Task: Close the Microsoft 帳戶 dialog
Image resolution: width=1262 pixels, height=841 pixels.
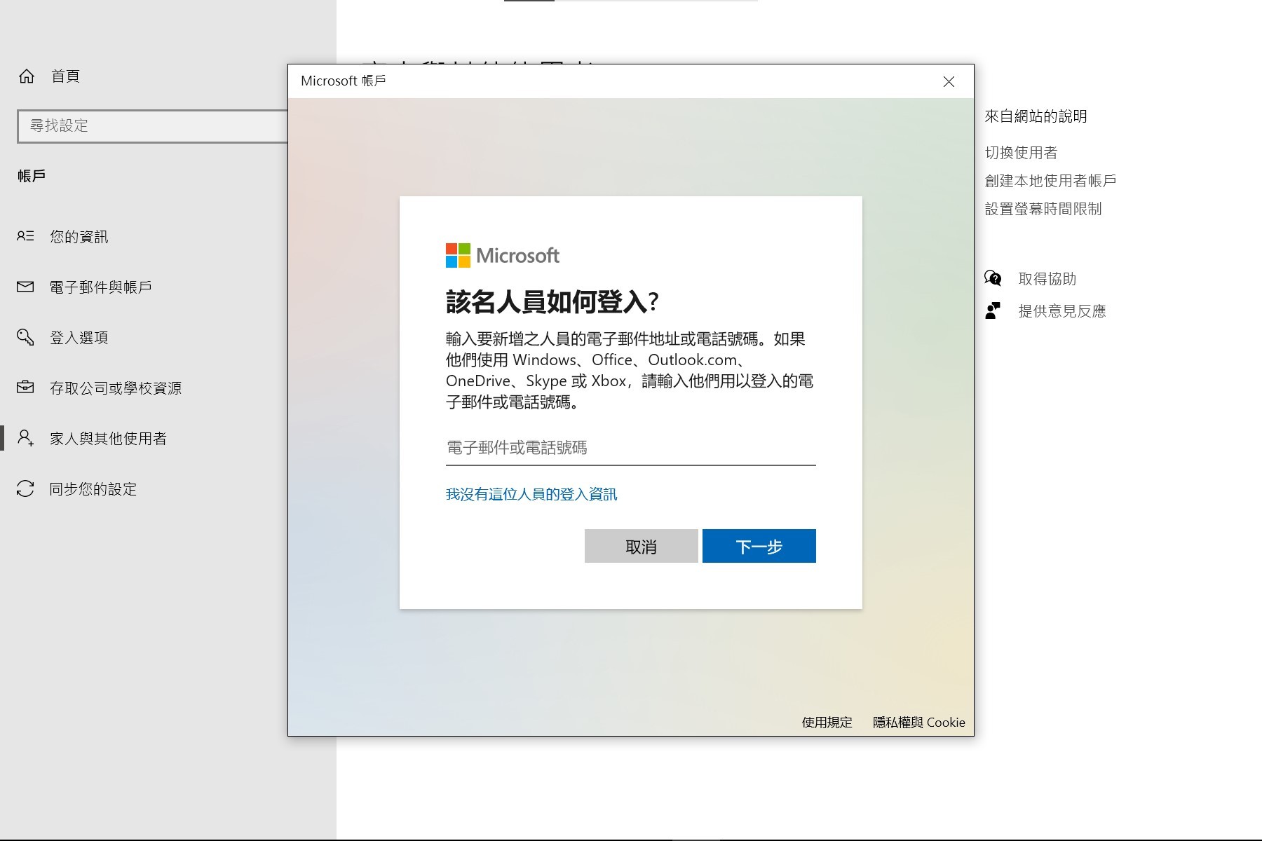Action: [x=949, y=81]
